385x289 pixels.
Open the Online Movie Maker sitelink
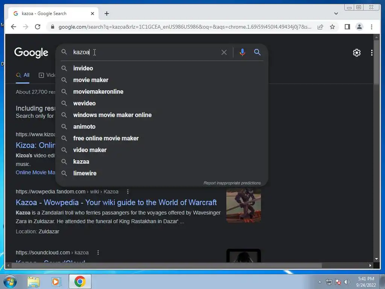click(35, 172)
